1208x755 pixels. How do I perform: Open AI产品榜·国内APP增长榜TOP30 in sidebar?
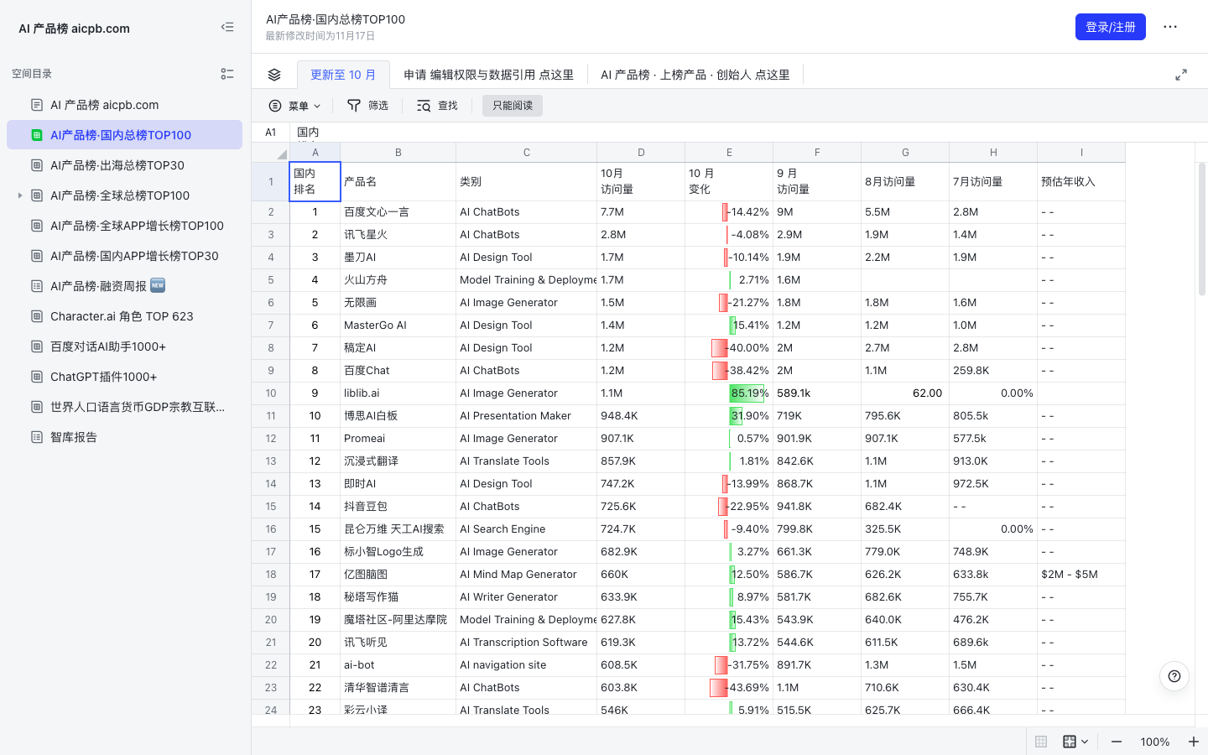(124, 256)
